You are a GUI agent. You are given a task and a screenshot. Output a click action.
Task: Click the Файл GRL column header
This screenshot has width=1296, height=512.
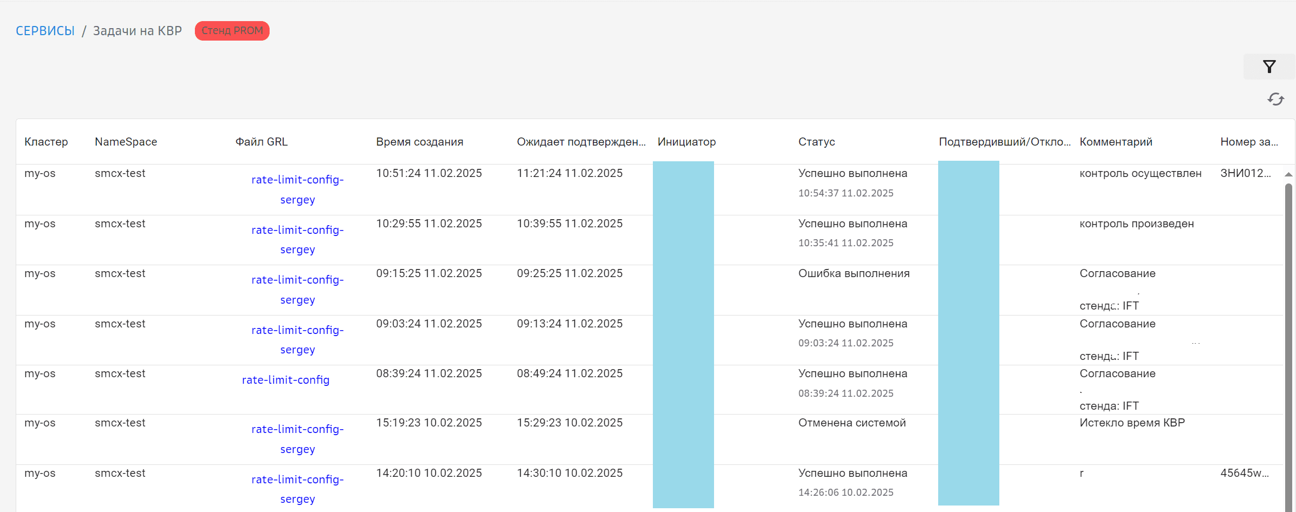[x=261, y=142]
